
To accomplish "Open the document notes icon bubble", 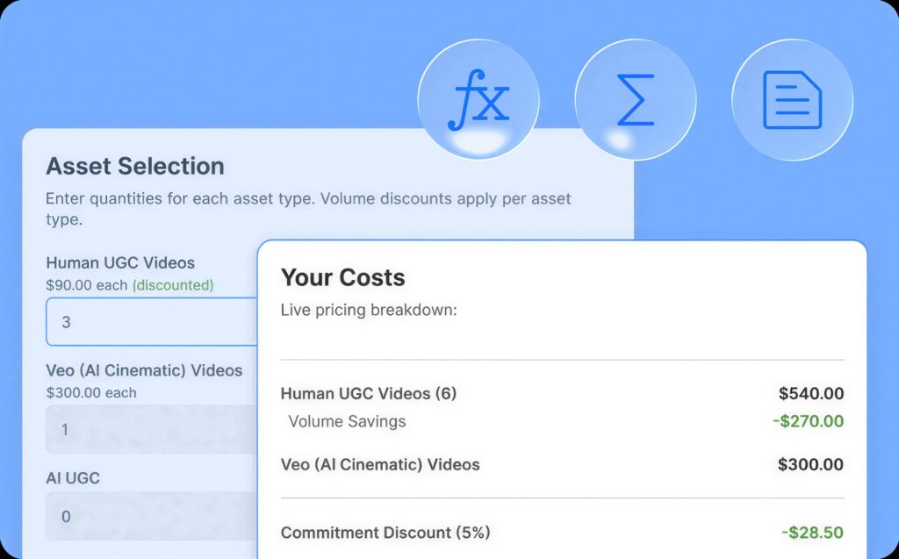I will [792, 99].
